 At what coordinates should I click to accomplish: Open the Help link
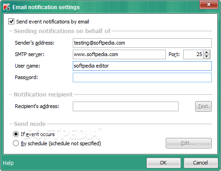pyautogui.click(x=8, y=163)
